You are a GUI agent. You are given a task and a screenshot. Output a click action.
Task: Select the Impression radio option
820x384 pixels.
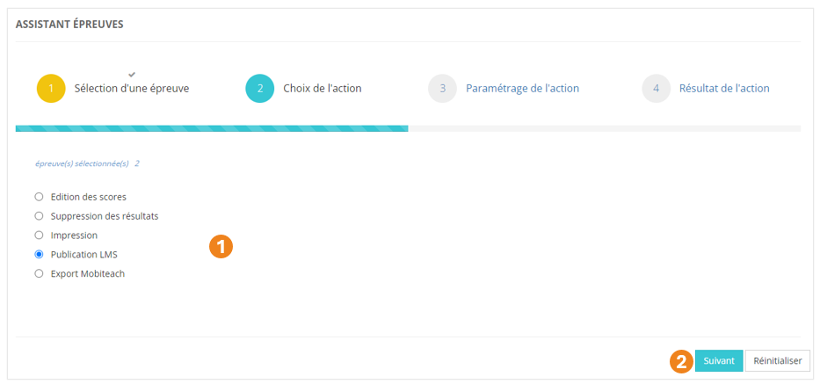pos(39,235)
